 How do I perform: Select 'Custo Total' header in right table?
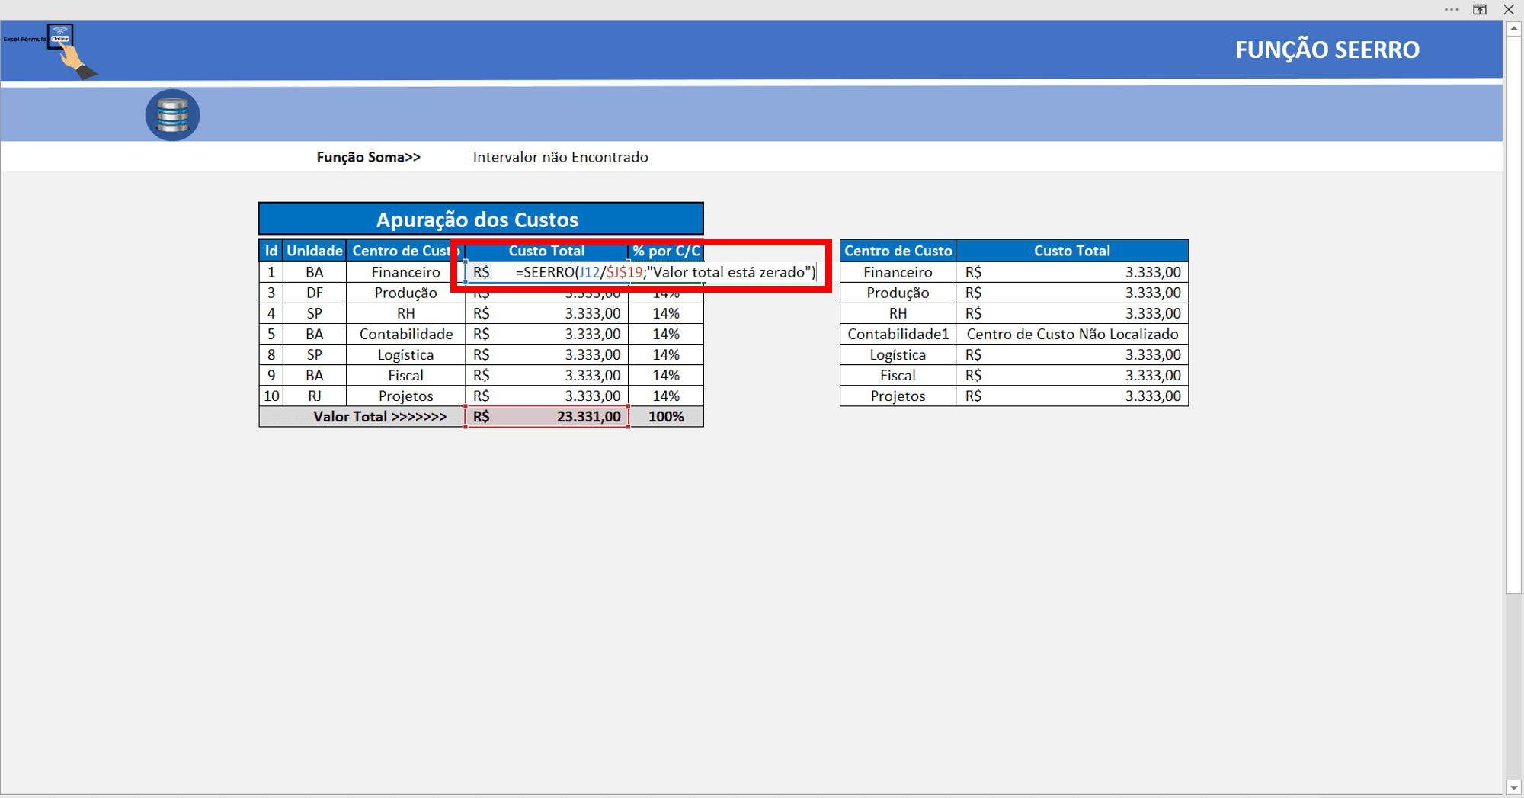tap(1072, 251)
